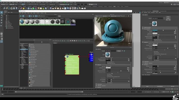Expand the Lights group in Outliner
Screen dimensions: 179x100
(x=5, y=21)
